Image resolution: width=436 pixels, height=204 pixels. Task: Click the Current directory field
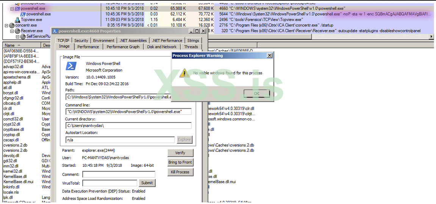[x=129, y=126]
